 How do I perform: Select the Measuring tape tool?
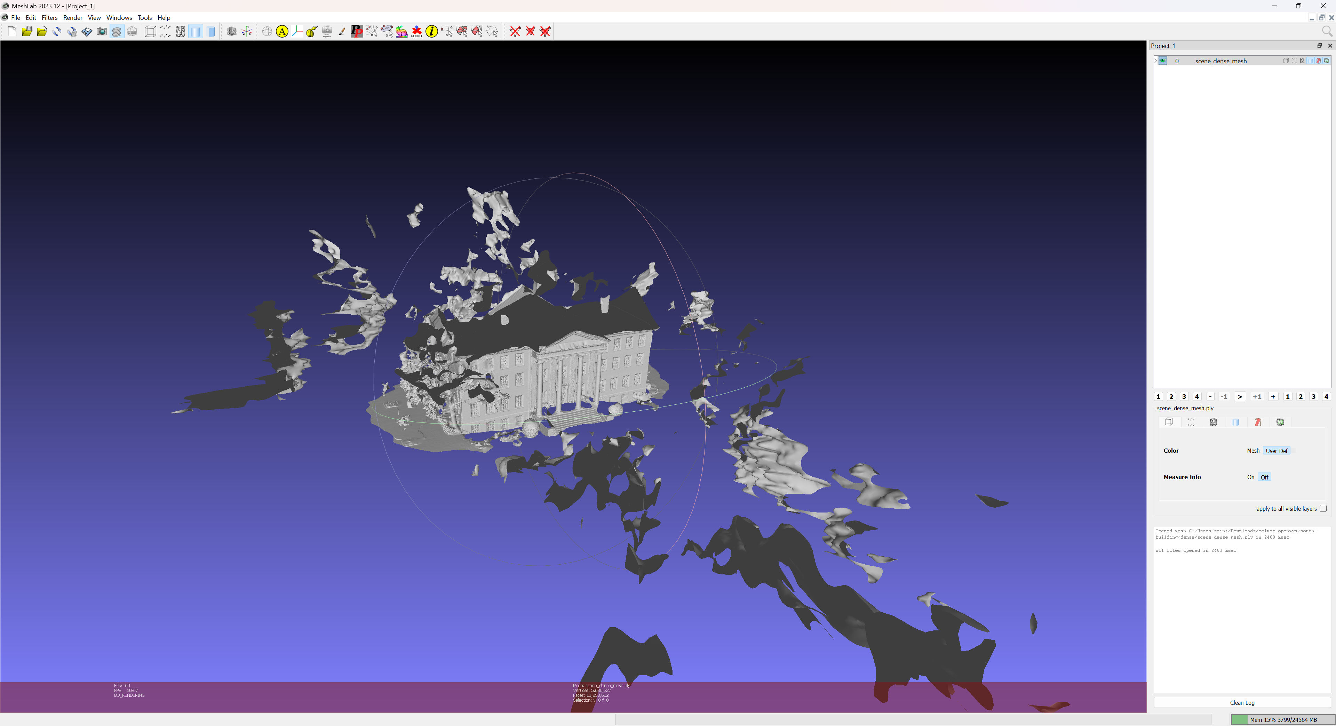point(312,32)
